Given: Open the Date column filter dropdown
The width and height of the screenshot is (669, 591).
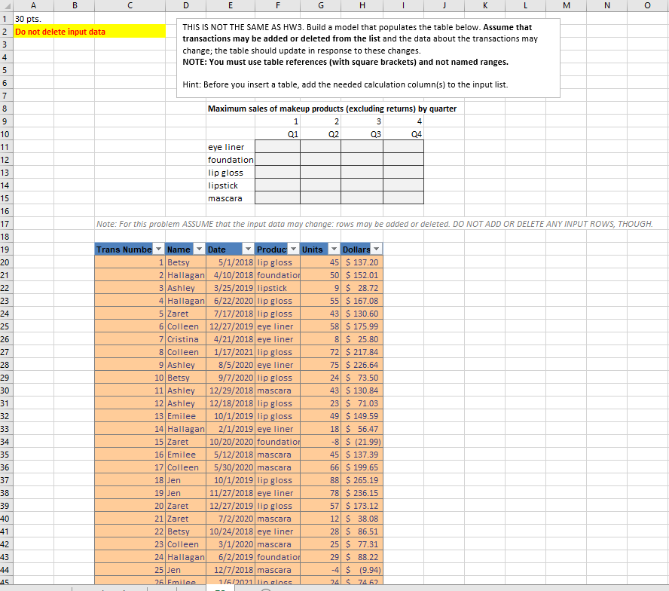Looking at the screenshot, I should click(248, 249).
